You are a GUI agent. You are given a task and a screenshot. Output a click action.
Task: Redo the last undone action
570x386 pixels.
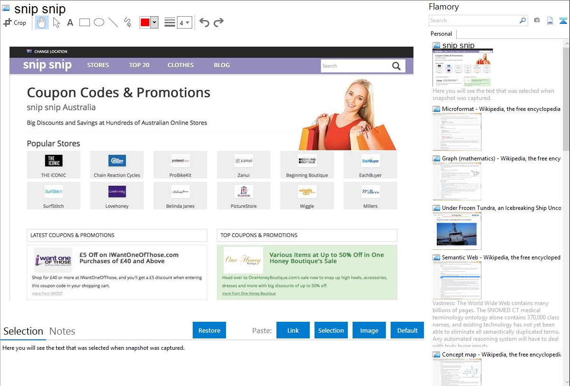coord(218,22)
